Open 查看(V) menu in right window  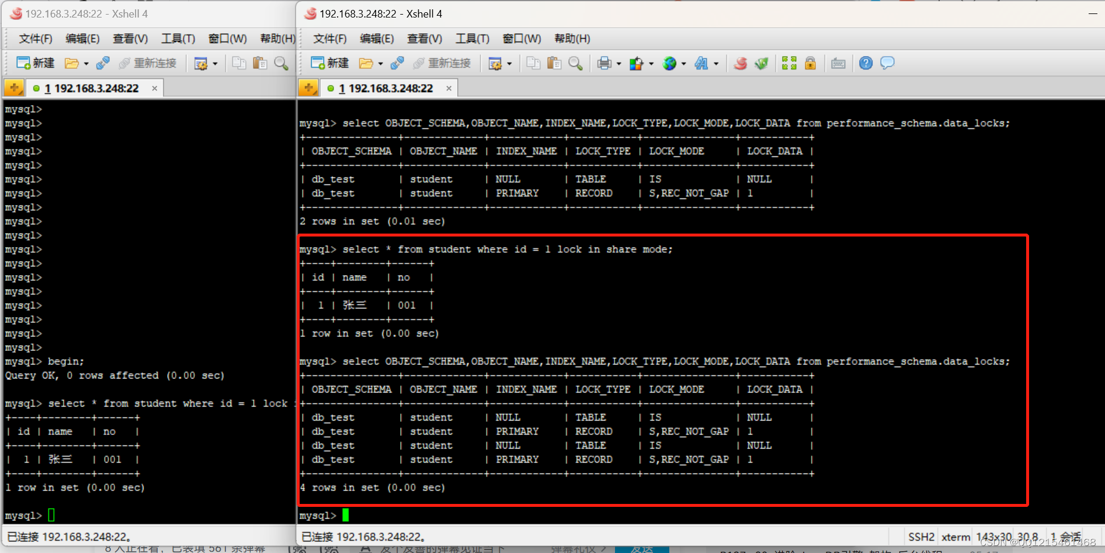425,39
